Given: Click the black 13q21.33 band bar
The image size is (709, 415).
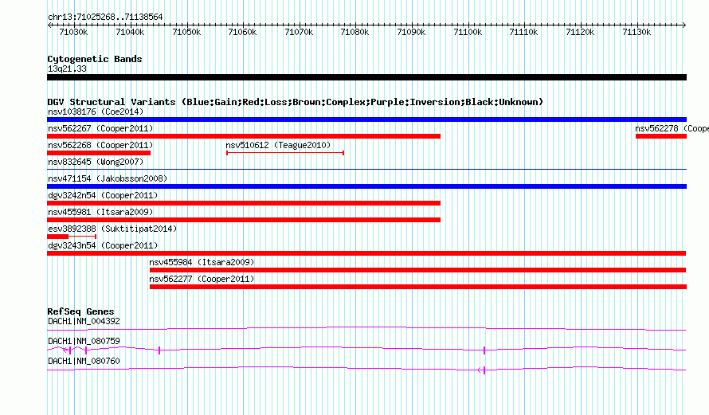Looking at the screenshot, I should pyautogui.click(x=366, y=77).
